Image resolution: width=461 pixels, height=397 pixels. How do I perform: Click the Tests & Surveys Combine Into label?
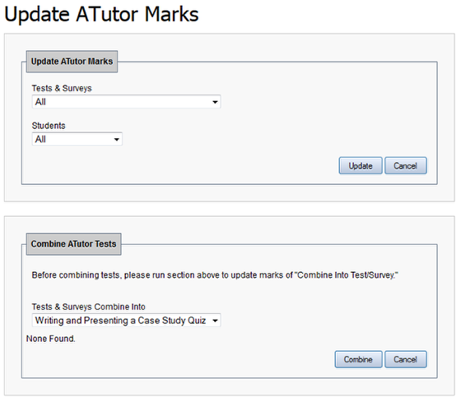tap(89, 307)
